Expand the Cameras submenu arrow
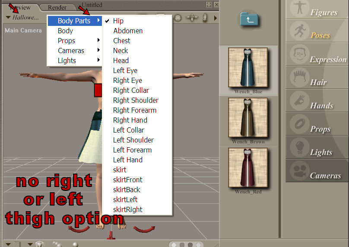 pos(98,50)
